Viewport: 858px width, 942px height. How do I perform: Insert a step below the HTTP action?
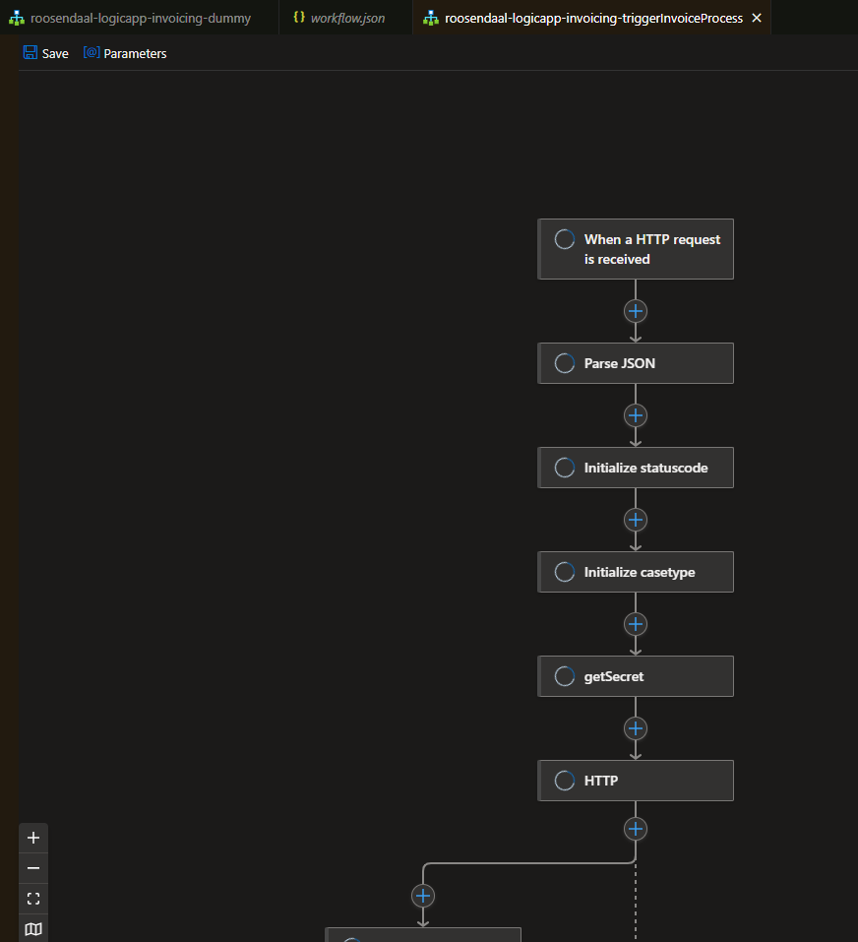(635, 829)
